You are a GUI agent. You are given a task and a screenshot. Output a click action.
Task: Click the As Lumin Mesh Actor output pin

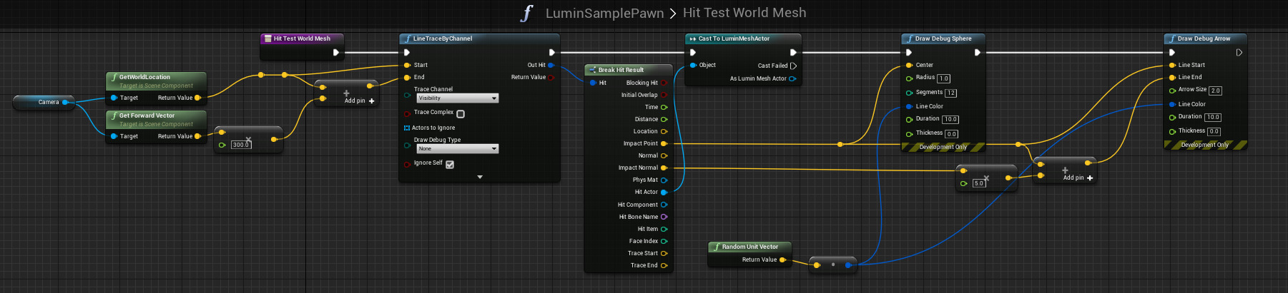(x=792, y=78)
